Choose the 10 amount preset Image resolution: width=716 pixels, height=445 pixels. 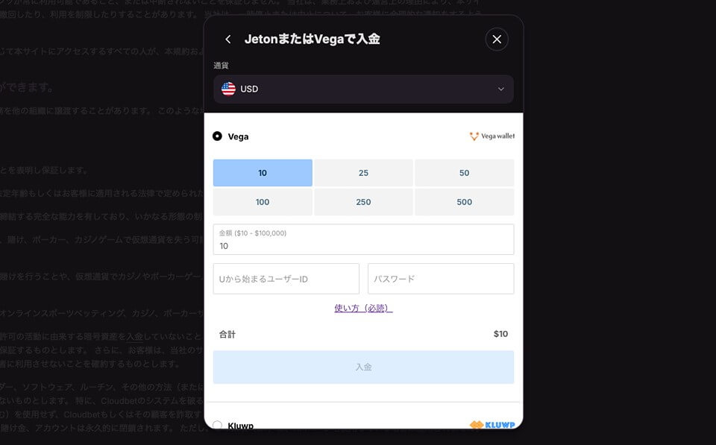[263, 173]
